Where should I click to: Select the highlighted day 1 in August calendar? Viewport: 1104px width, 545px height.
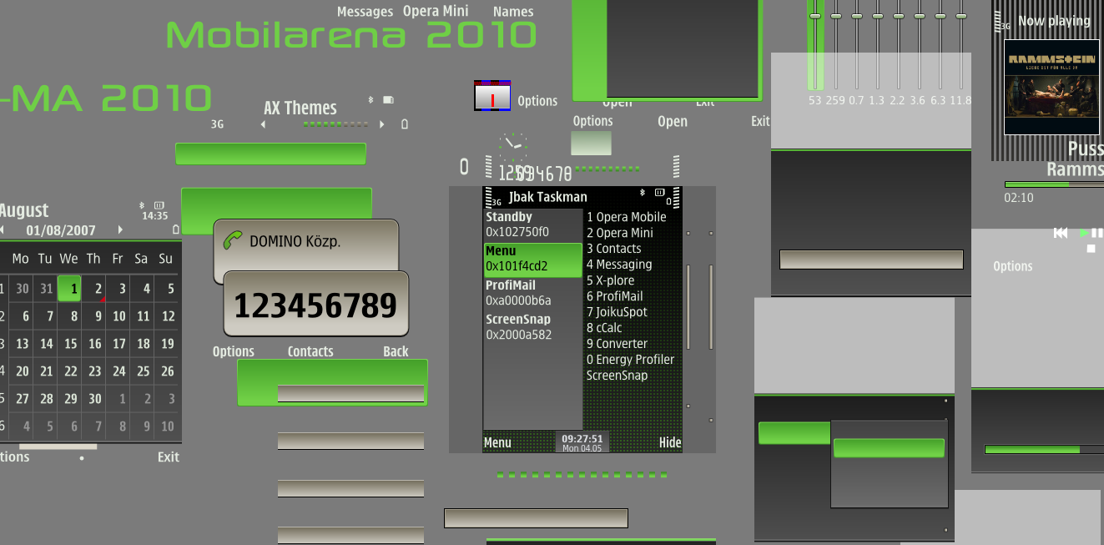point(69,289)
